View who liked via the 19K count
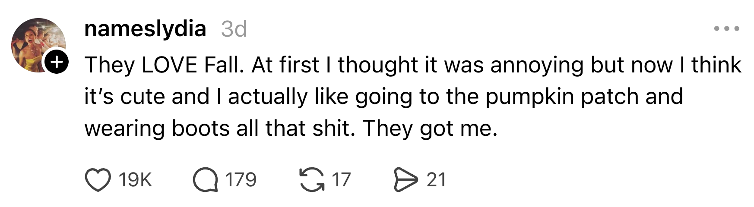 135,180
